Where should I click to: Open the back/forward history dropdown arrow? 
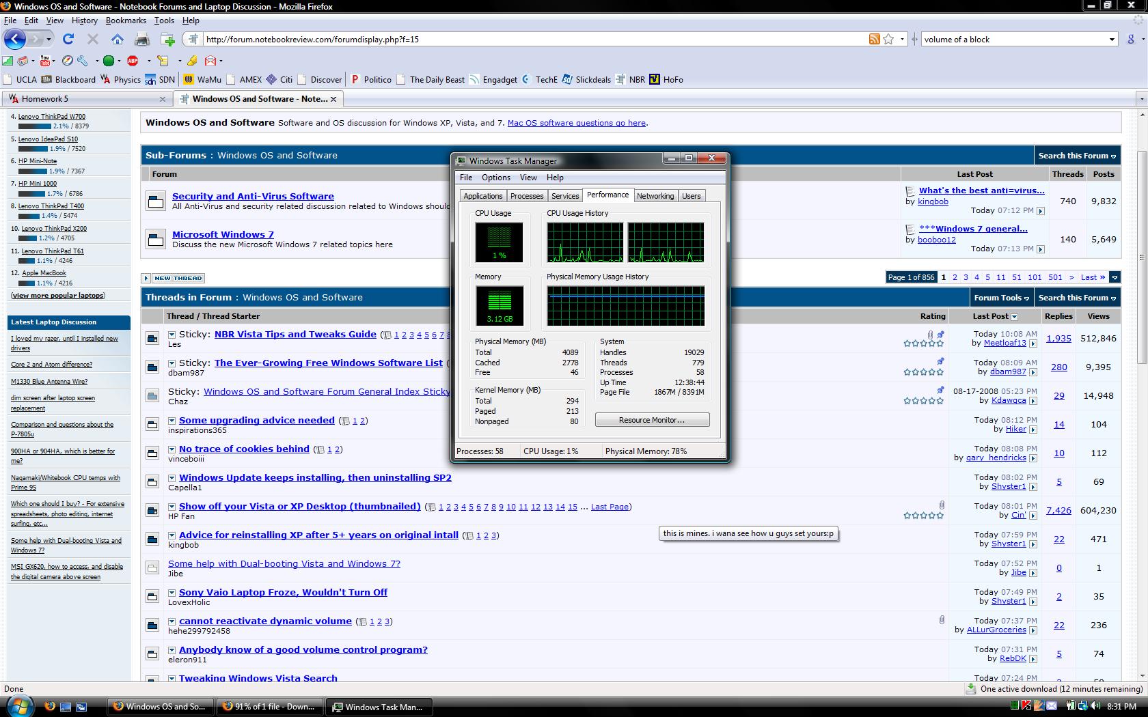[49, 40]
